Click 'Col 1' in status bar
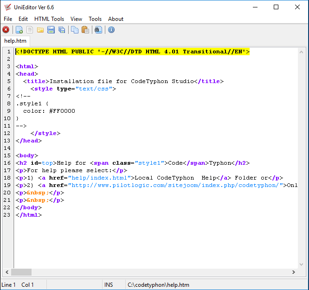The image size is (309, 290). (x=27, y=285)
